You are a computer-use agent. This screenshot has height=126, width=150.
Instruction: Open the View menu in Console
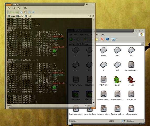point(19,8)
